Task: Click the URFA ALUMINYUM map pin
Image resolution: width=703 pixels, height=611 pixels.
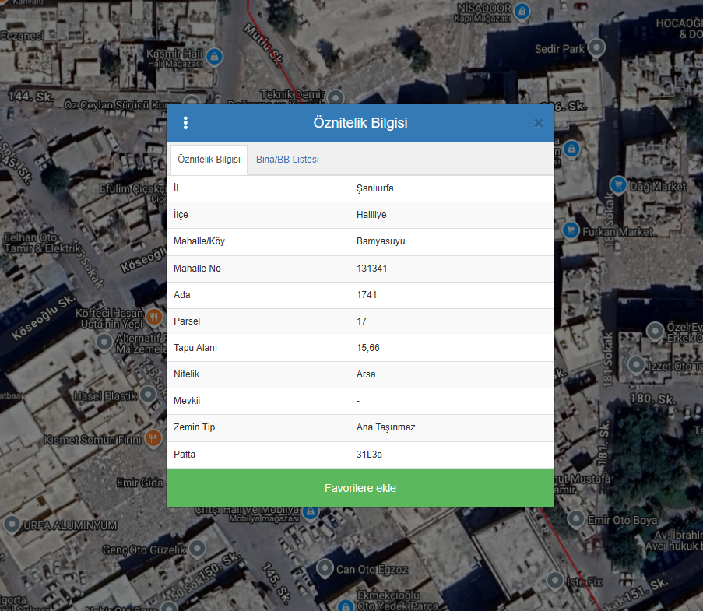Action: 12,525
